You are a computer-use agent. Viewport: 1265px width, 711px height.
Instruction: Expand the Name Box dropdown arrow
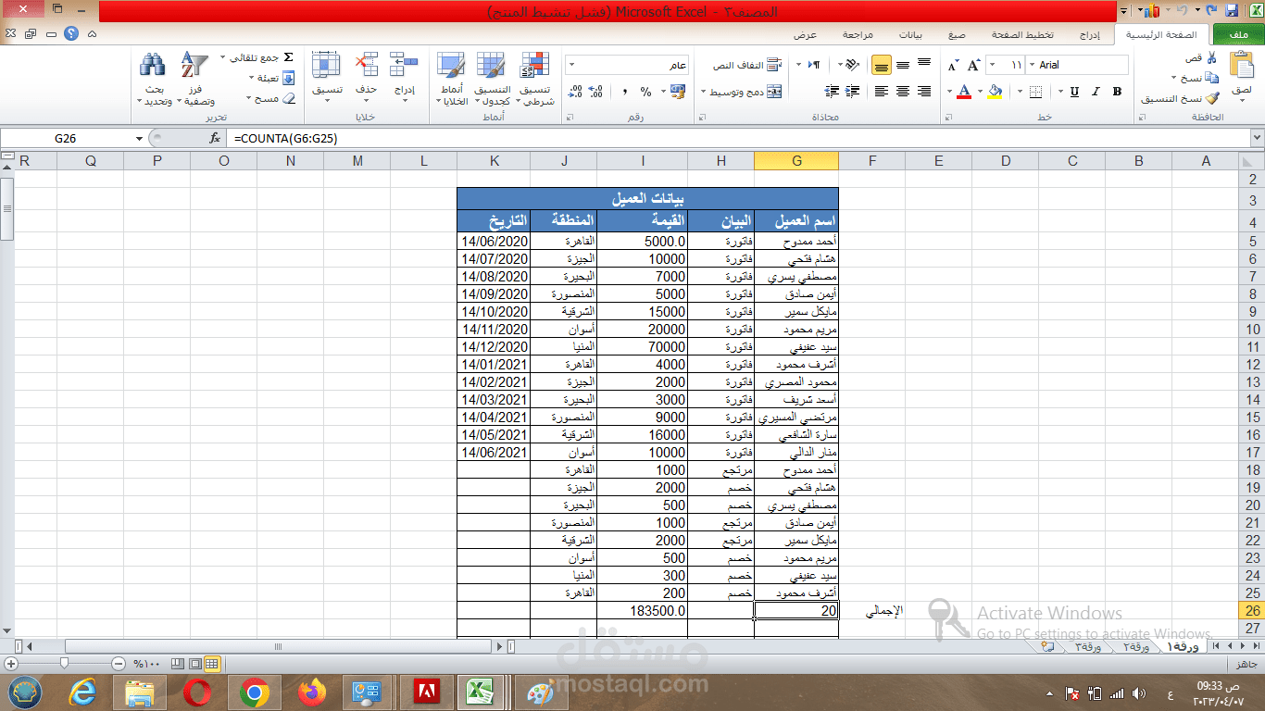coord(139,138)
